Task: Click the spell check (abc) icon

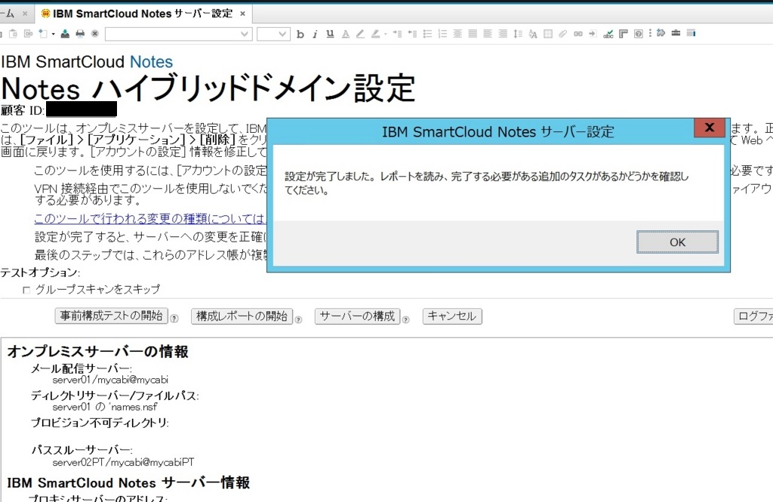Action: click(608, 34)
